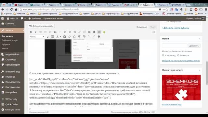
Task: Paste as plain text icon
Action: pyautogui.click(x=65, y=37)
